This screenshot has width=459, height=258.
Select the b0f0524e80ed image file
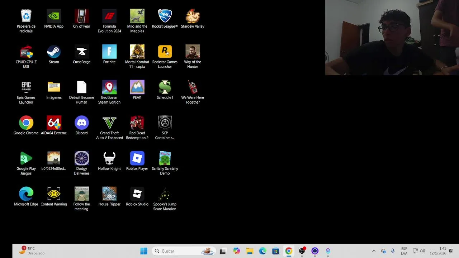pos(54,161)
